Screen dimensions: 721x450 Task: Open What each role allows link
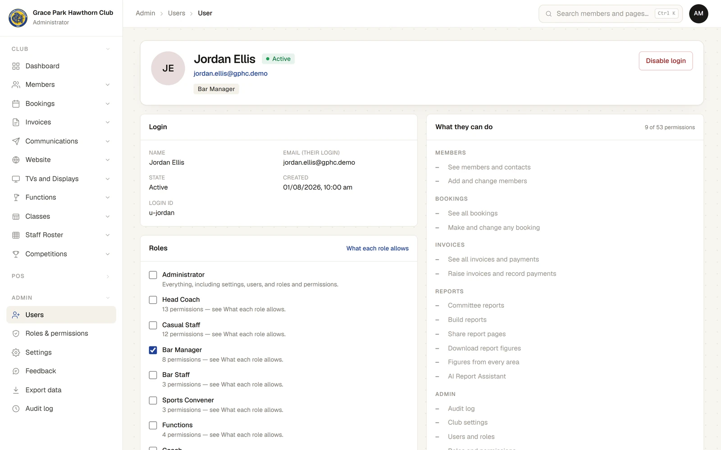coord(378,248)
